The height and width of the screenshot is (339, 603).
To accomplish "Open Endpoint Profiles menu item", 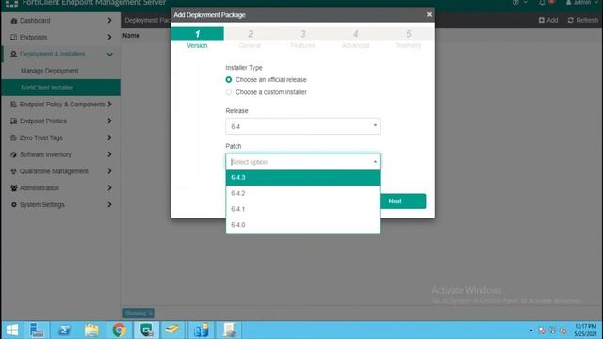I will point(43,121).
